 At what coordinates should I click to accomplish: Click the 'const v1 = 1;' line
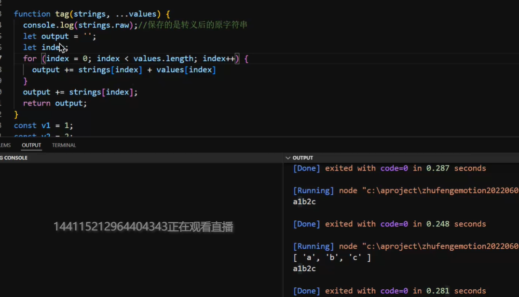tap(43, 125)
